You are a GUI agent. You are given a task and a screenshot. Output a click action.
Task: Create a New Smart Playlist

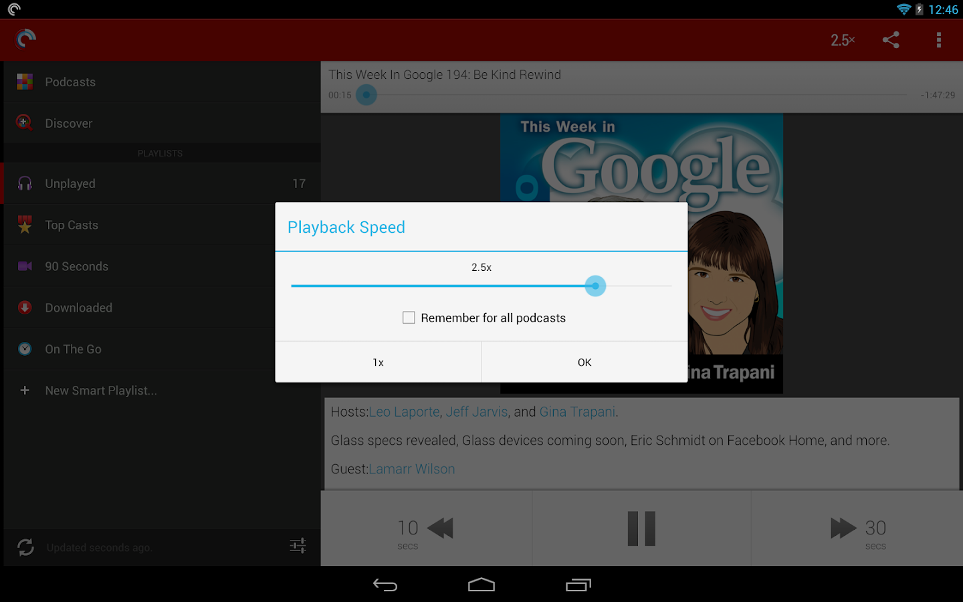[x=162, y=391]
